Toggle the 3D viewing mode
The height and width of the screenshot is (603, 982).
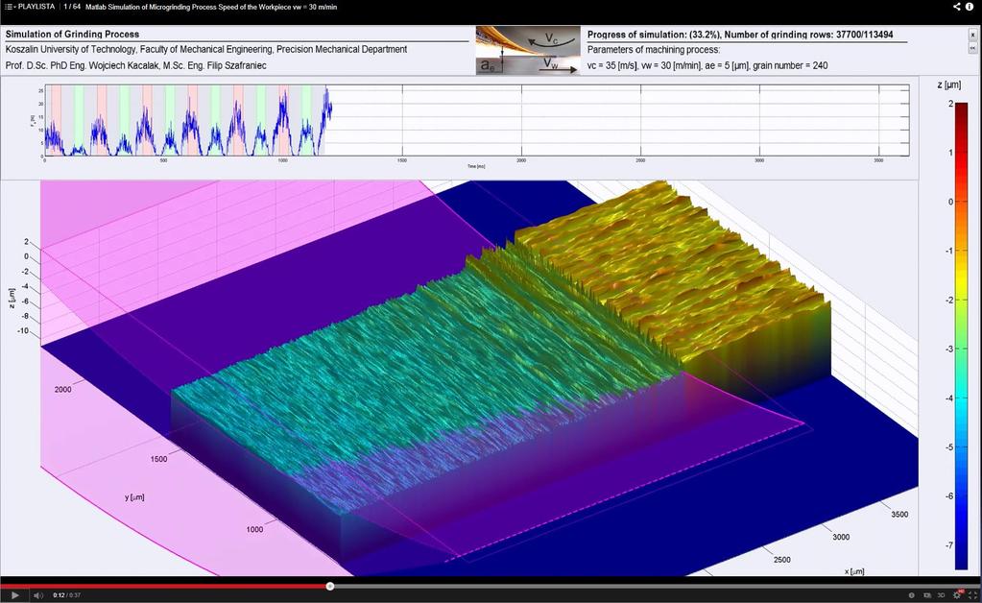(x=941, y=595)
